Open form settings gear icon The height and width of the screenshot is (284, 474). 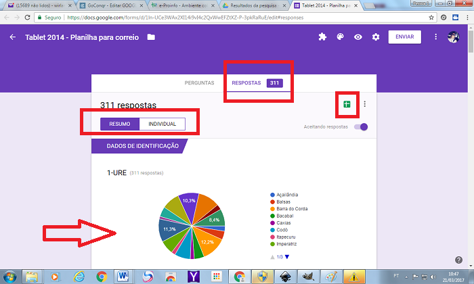[375, 37]
